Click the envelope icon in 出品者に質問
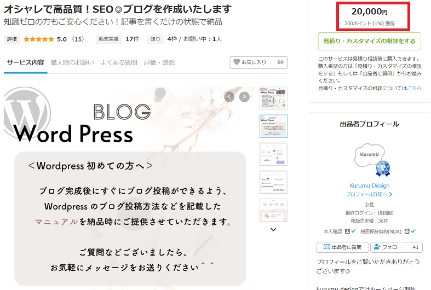This screenshot has height=290, width=431. pos(327,247)
